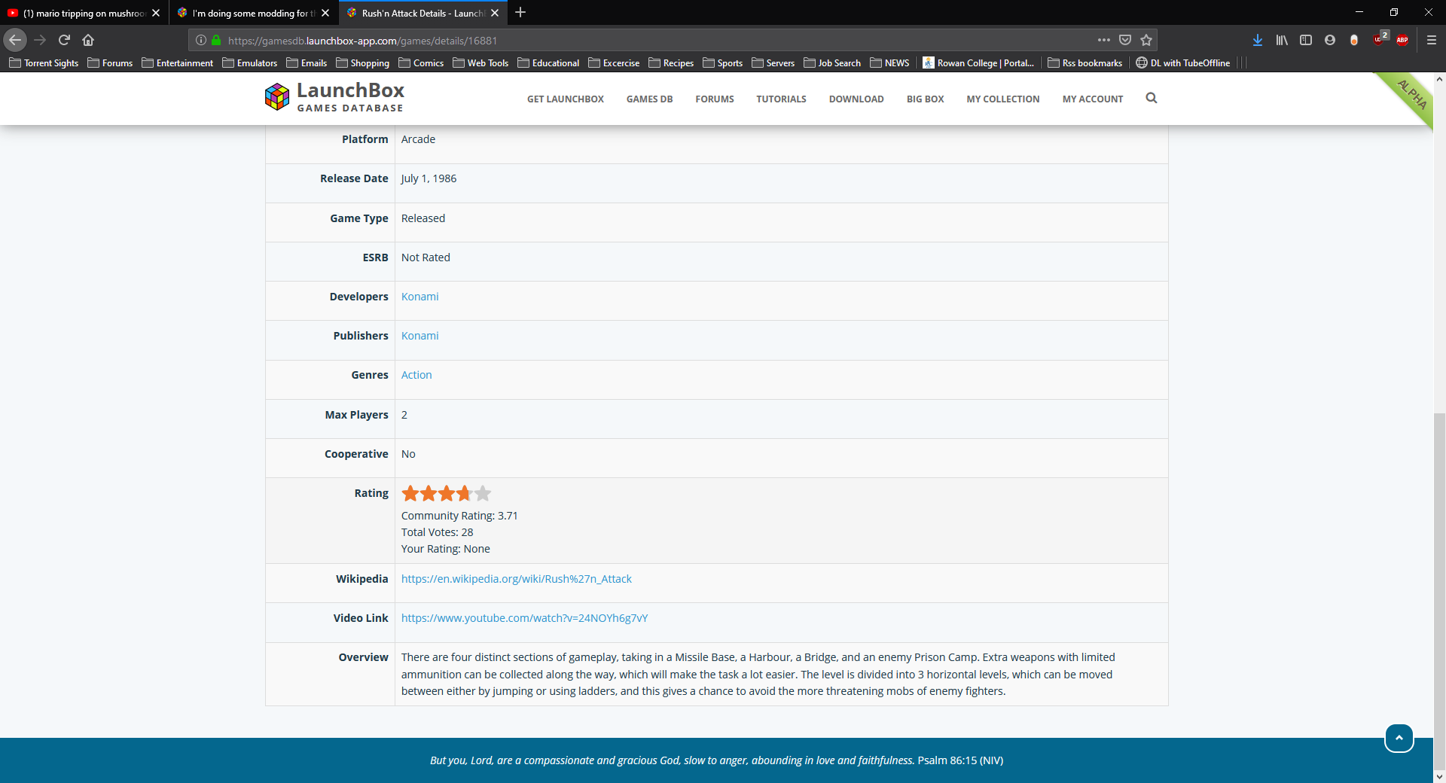
Task: Open the Emails bookmark folder
Action: click(307, 63)
